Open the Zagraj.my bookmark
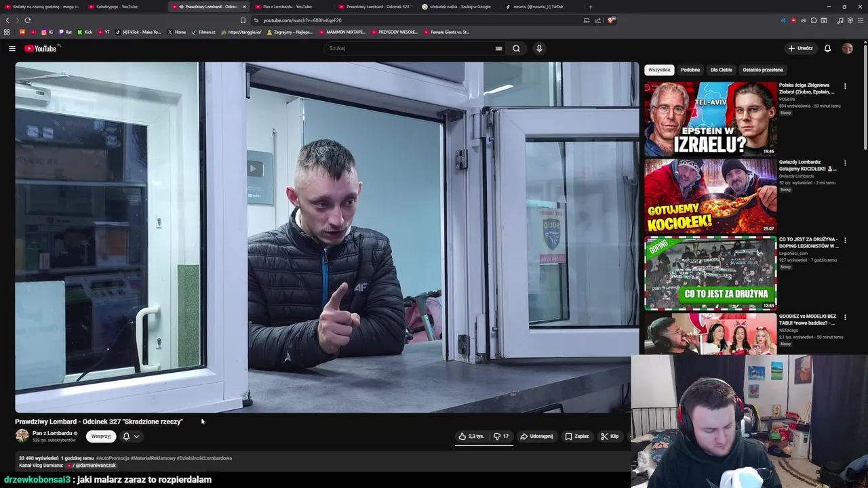The image size is (868, 488). pyautogui.click(x=290, y=32)
